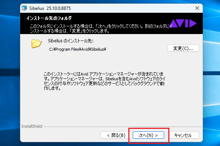Close the Sibelius installer window
This screenshot has width=220, height=146.
(x=197, y=7)
